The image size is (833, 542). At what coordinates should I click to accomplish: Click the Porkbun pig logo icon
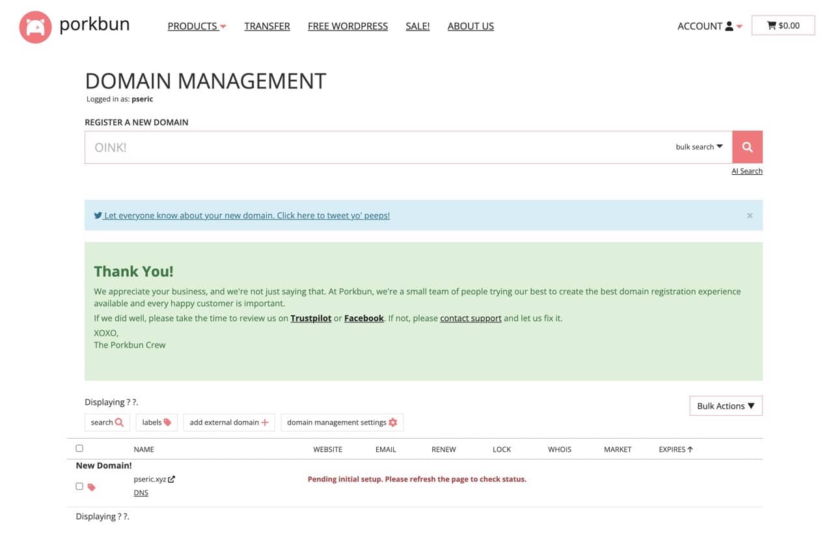[x=35, y=27]
